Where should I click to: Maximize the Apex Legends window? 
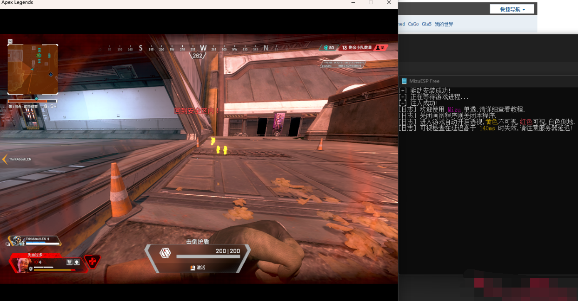click(x=371, y=3)
